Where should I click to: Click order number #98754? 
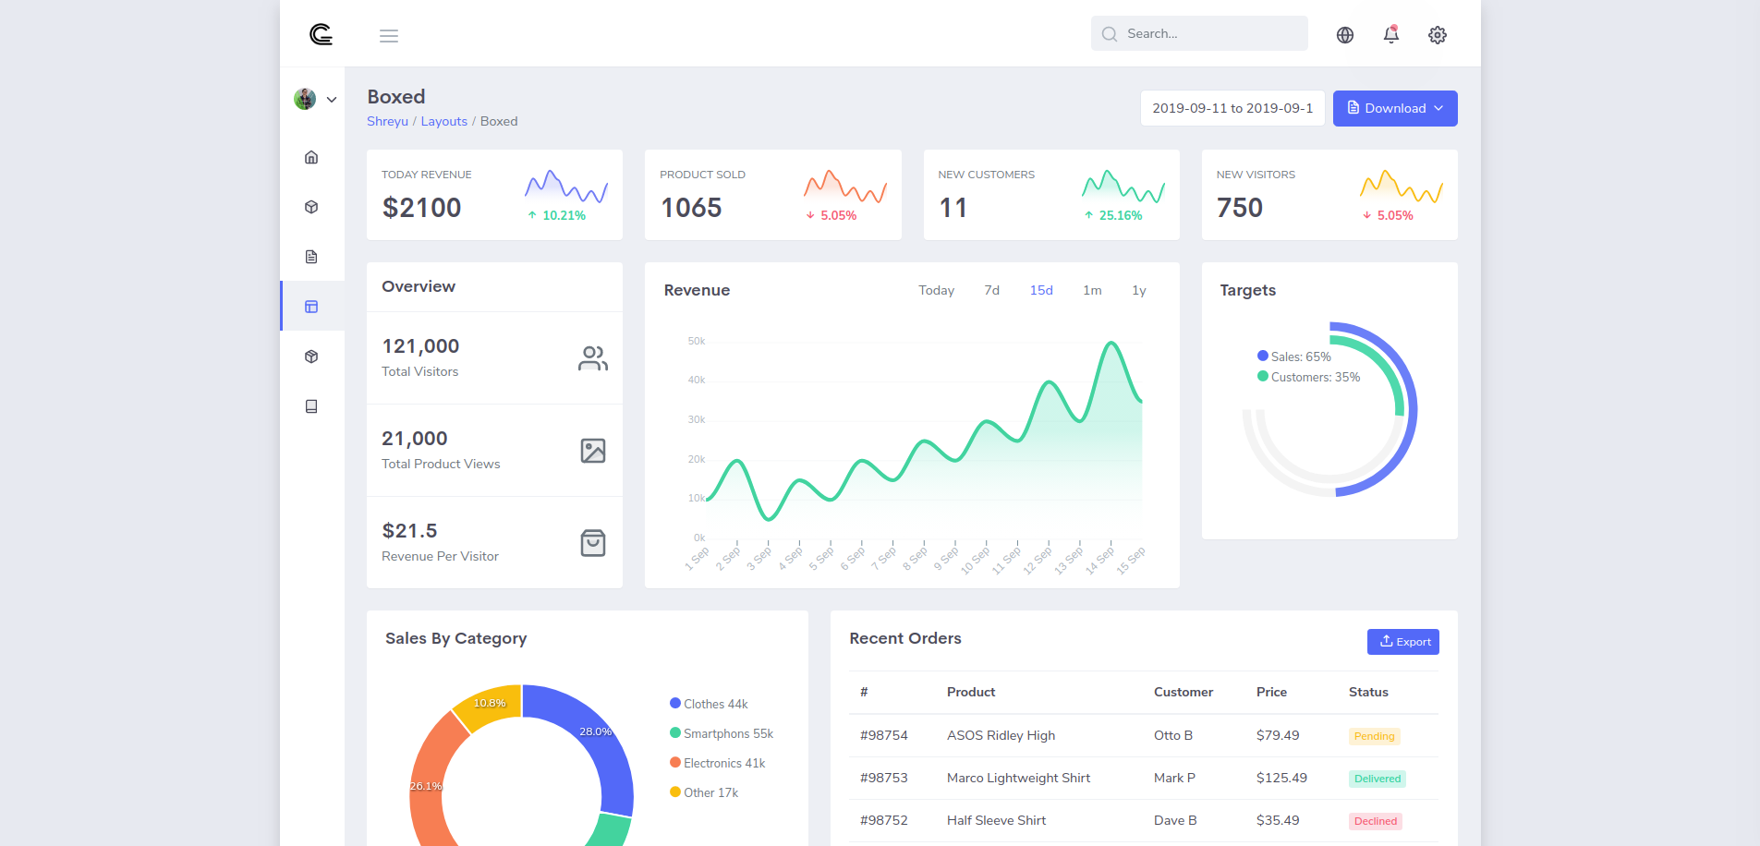point(884,735)
